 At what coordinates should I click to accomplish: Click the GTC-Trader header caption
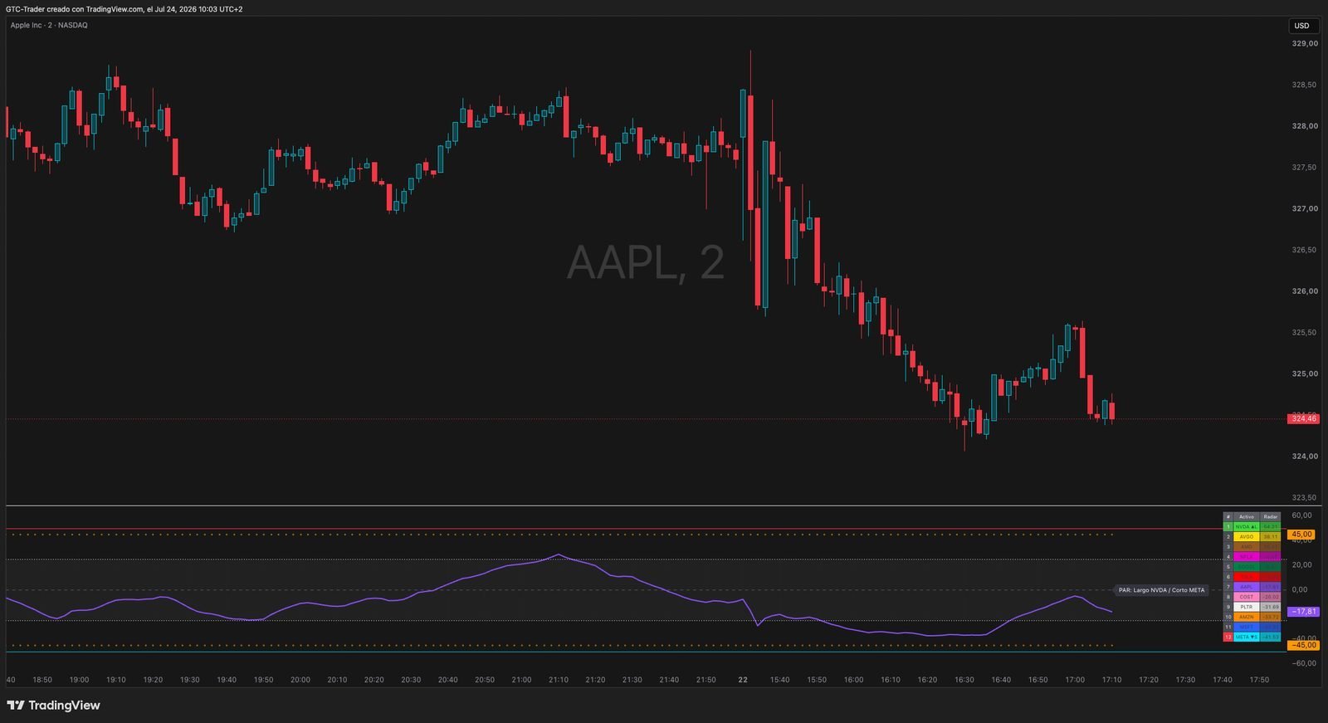click(124, 8)
